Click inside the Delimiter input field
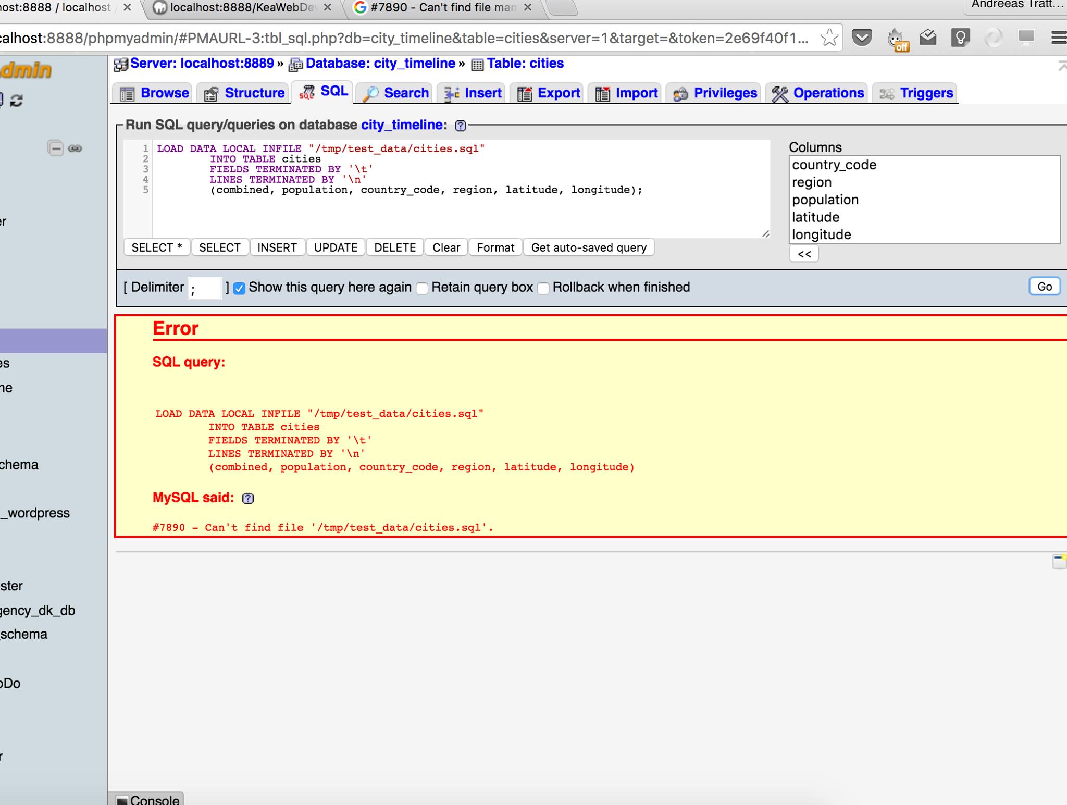This screenshot has width=1067, height=805. (204, 288)
